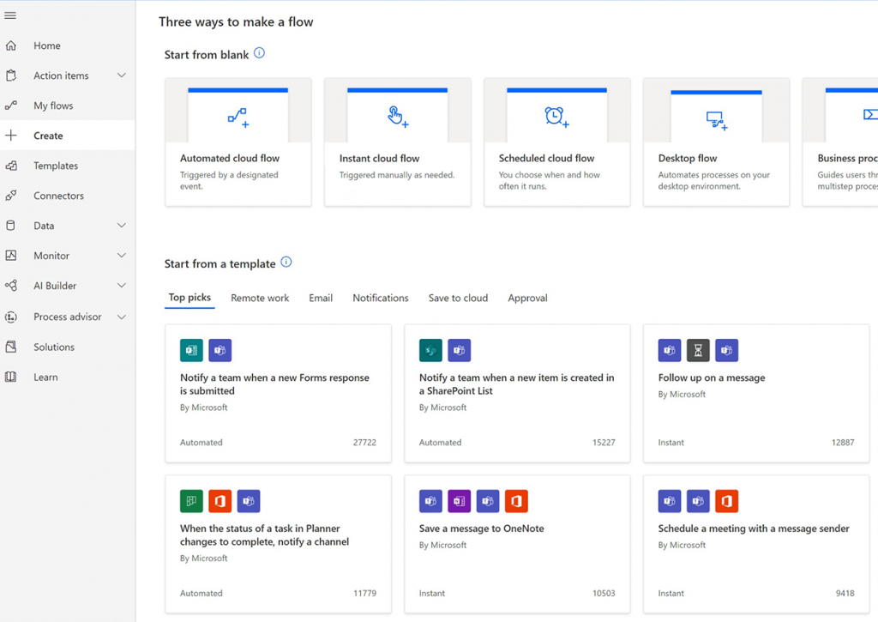This screenshot has width=878, height=622.
Task: Select the Solutions icon
Action: 9,347
